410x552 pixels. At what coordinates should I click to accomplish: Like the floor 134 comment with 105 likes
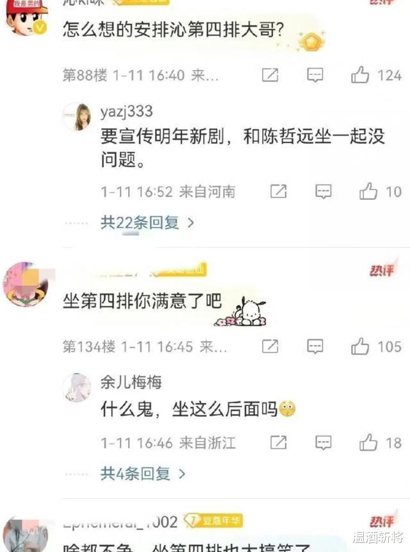click(360, 346)
